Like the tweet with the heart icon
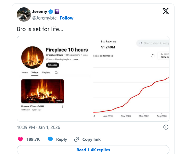The width and height of the screenshot is (178, 154). point(20,139)
